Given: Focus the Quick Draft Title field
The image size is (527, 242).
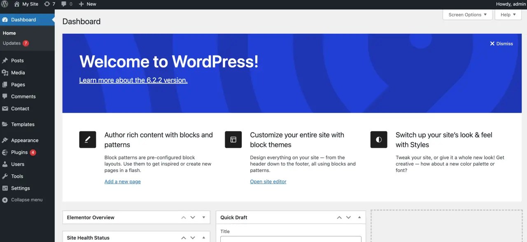Looking at the screenshot, I should (291, 239).
